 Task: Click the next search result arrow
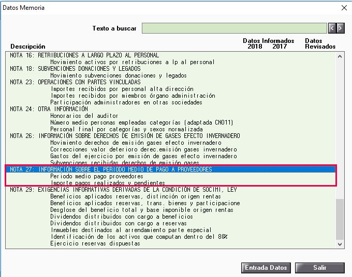[341, 28]
